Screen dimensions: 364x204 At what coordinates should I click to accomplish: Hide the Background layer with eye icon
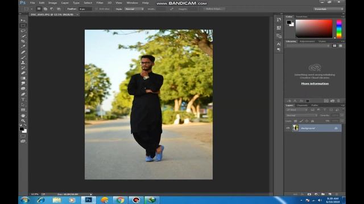pyautogui.click(x=288, y=128)
